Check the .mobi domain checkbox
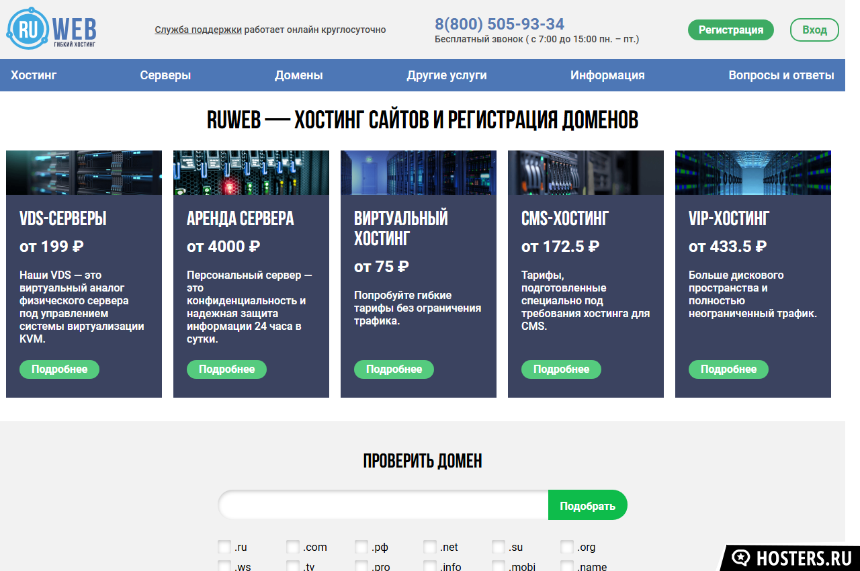The width and height of the screenshot is (860, 571). [499, 566]
